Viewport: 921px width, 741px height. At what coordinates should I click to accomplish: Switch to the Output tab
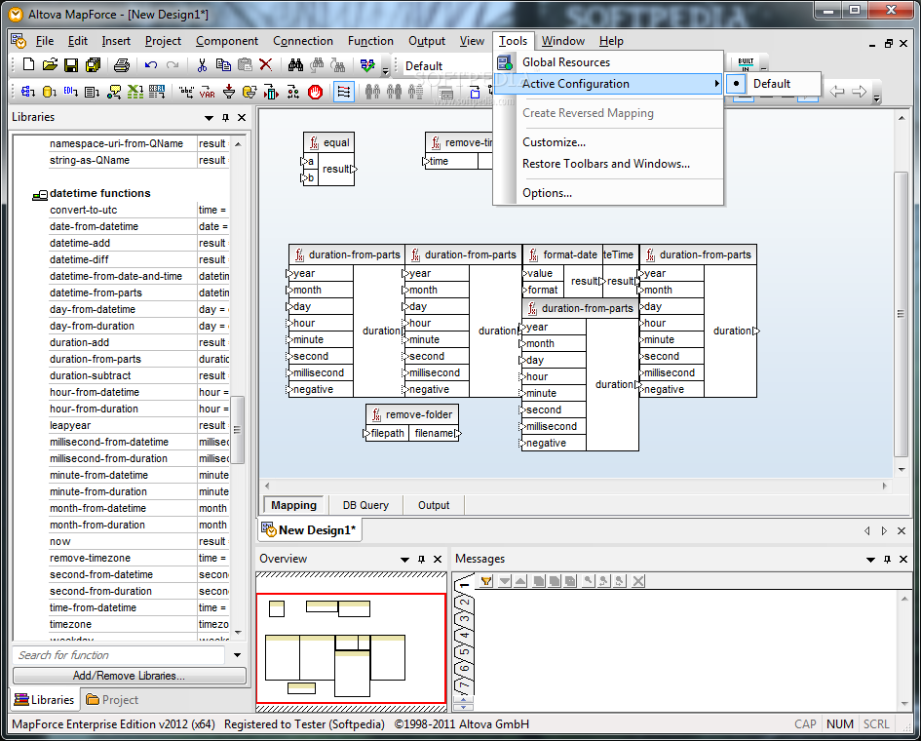434,505
